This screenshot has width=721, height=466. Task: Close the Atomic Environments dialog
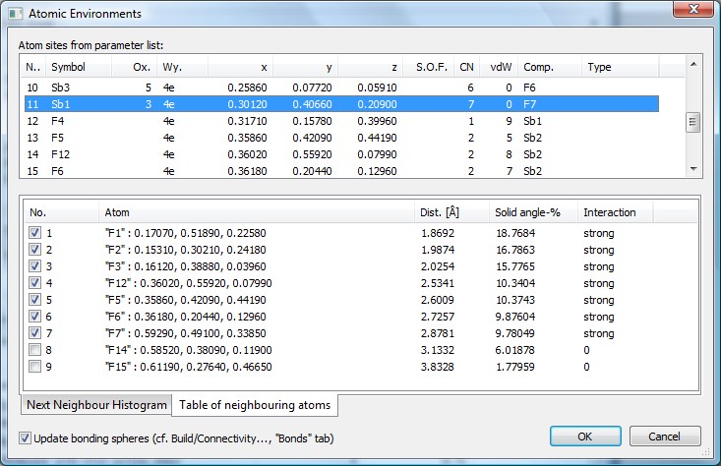[x=693, y=9]
